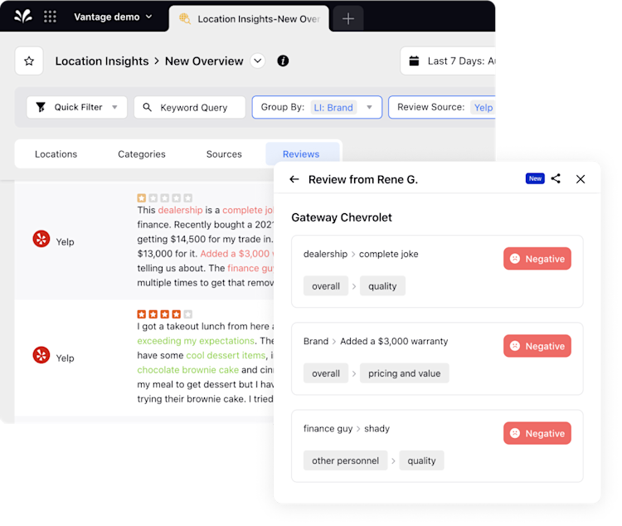Viewport: 622px width, 526px height.
Task: Click highlighted phrase chocolate brownie cake
Action: (188, 369)
